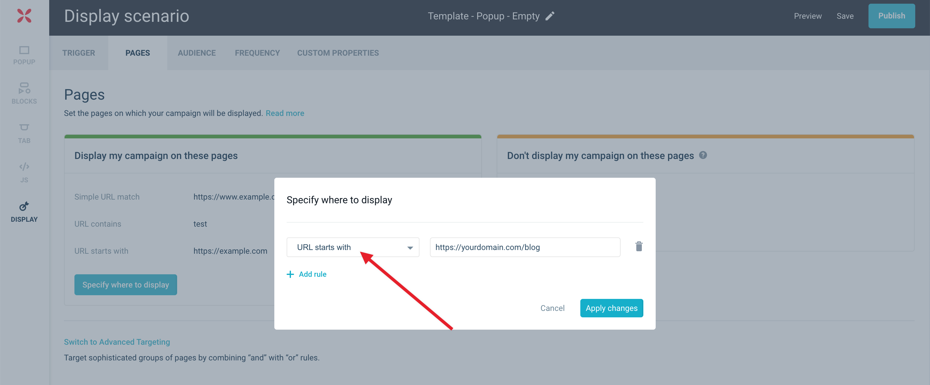Screen dimensions: 930x385
Task: Cancel the display rule dialog
Action: click(552, 308)
